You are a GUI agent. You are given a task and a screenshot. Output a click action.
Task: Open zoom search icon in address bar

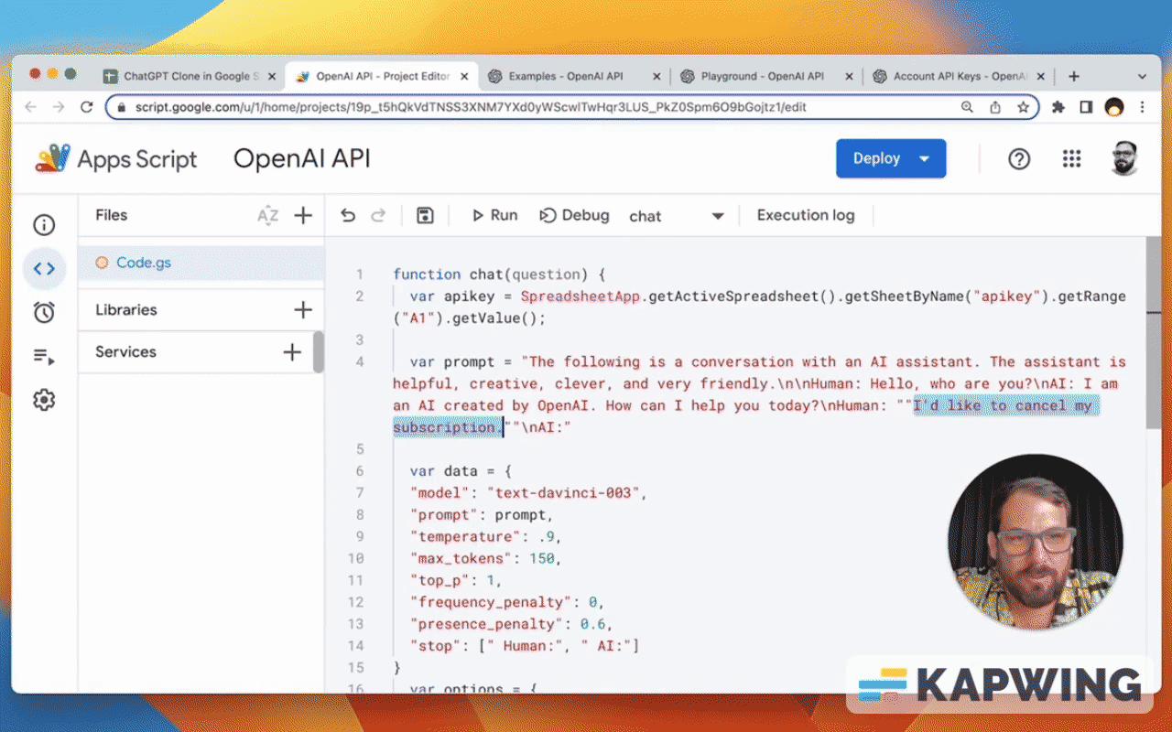pos(967,107)
